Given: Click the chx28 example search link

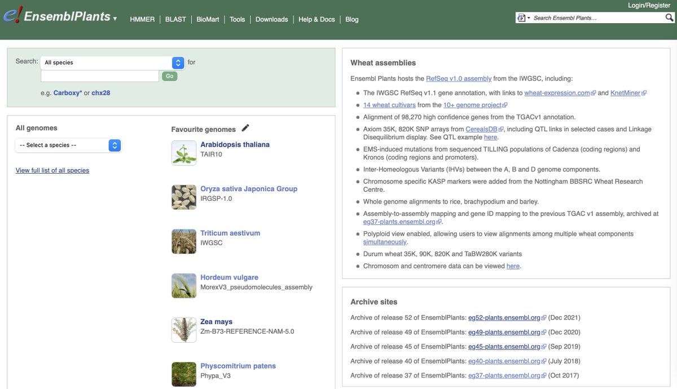Looking at the screenshot, I should [x=101, y=93].
